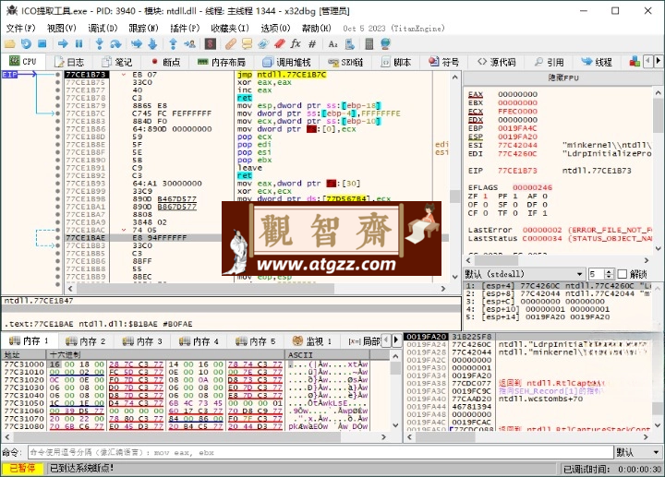Select the 内存 2 dump tab
Viewport: 665px width, 477px height.
[x=85, y=341]
